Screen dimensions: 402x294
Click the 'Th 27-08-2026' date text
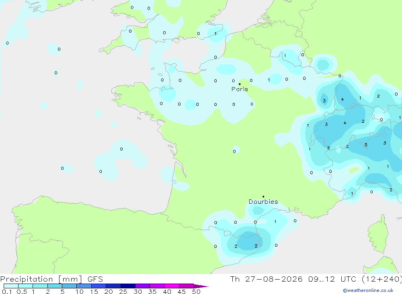click(x=266, y=279)
